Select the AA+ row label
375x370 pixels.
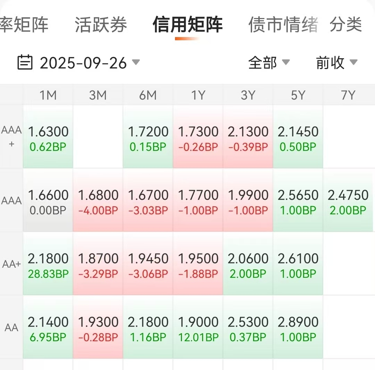(x=11, y=264)
